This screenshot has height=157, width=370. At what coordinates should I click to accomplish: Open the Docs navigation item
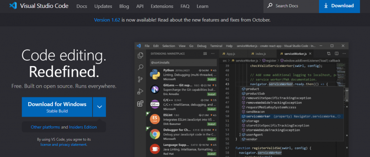tap(82, 6)
